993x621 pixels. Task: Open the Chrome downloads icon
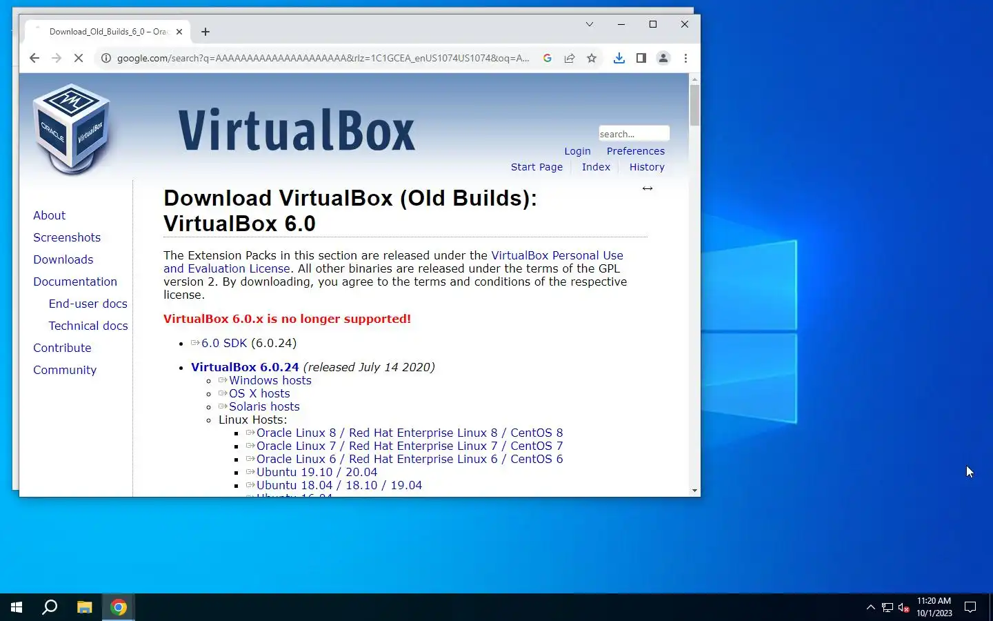coord(619,58)
